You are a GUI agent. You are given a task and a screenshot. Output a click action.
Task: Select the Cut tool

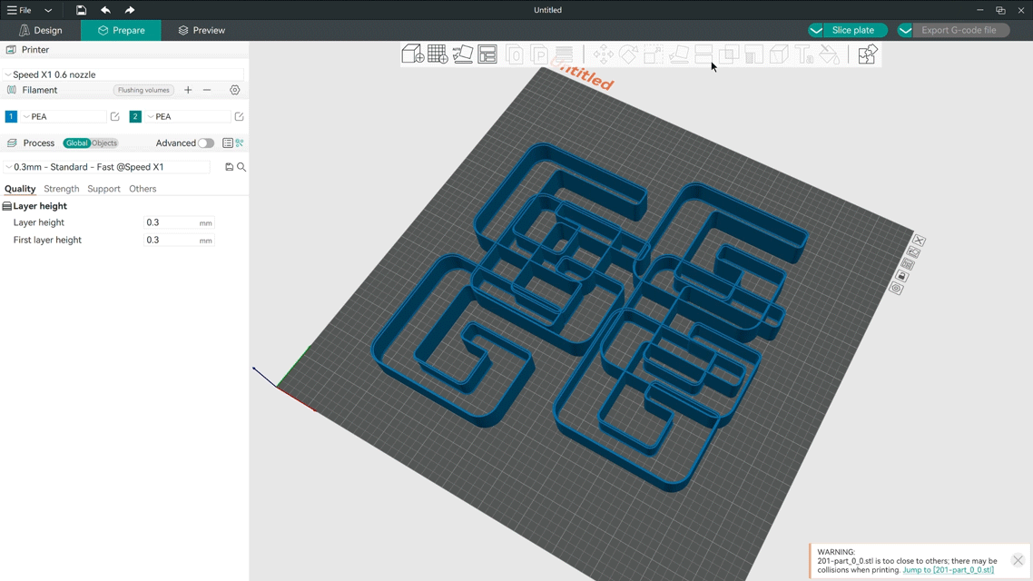[x=703, y=54]
